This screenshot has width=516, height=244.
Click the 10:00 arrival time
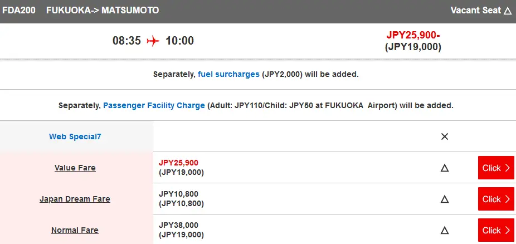pyautogui.click(x=179, y=41)
